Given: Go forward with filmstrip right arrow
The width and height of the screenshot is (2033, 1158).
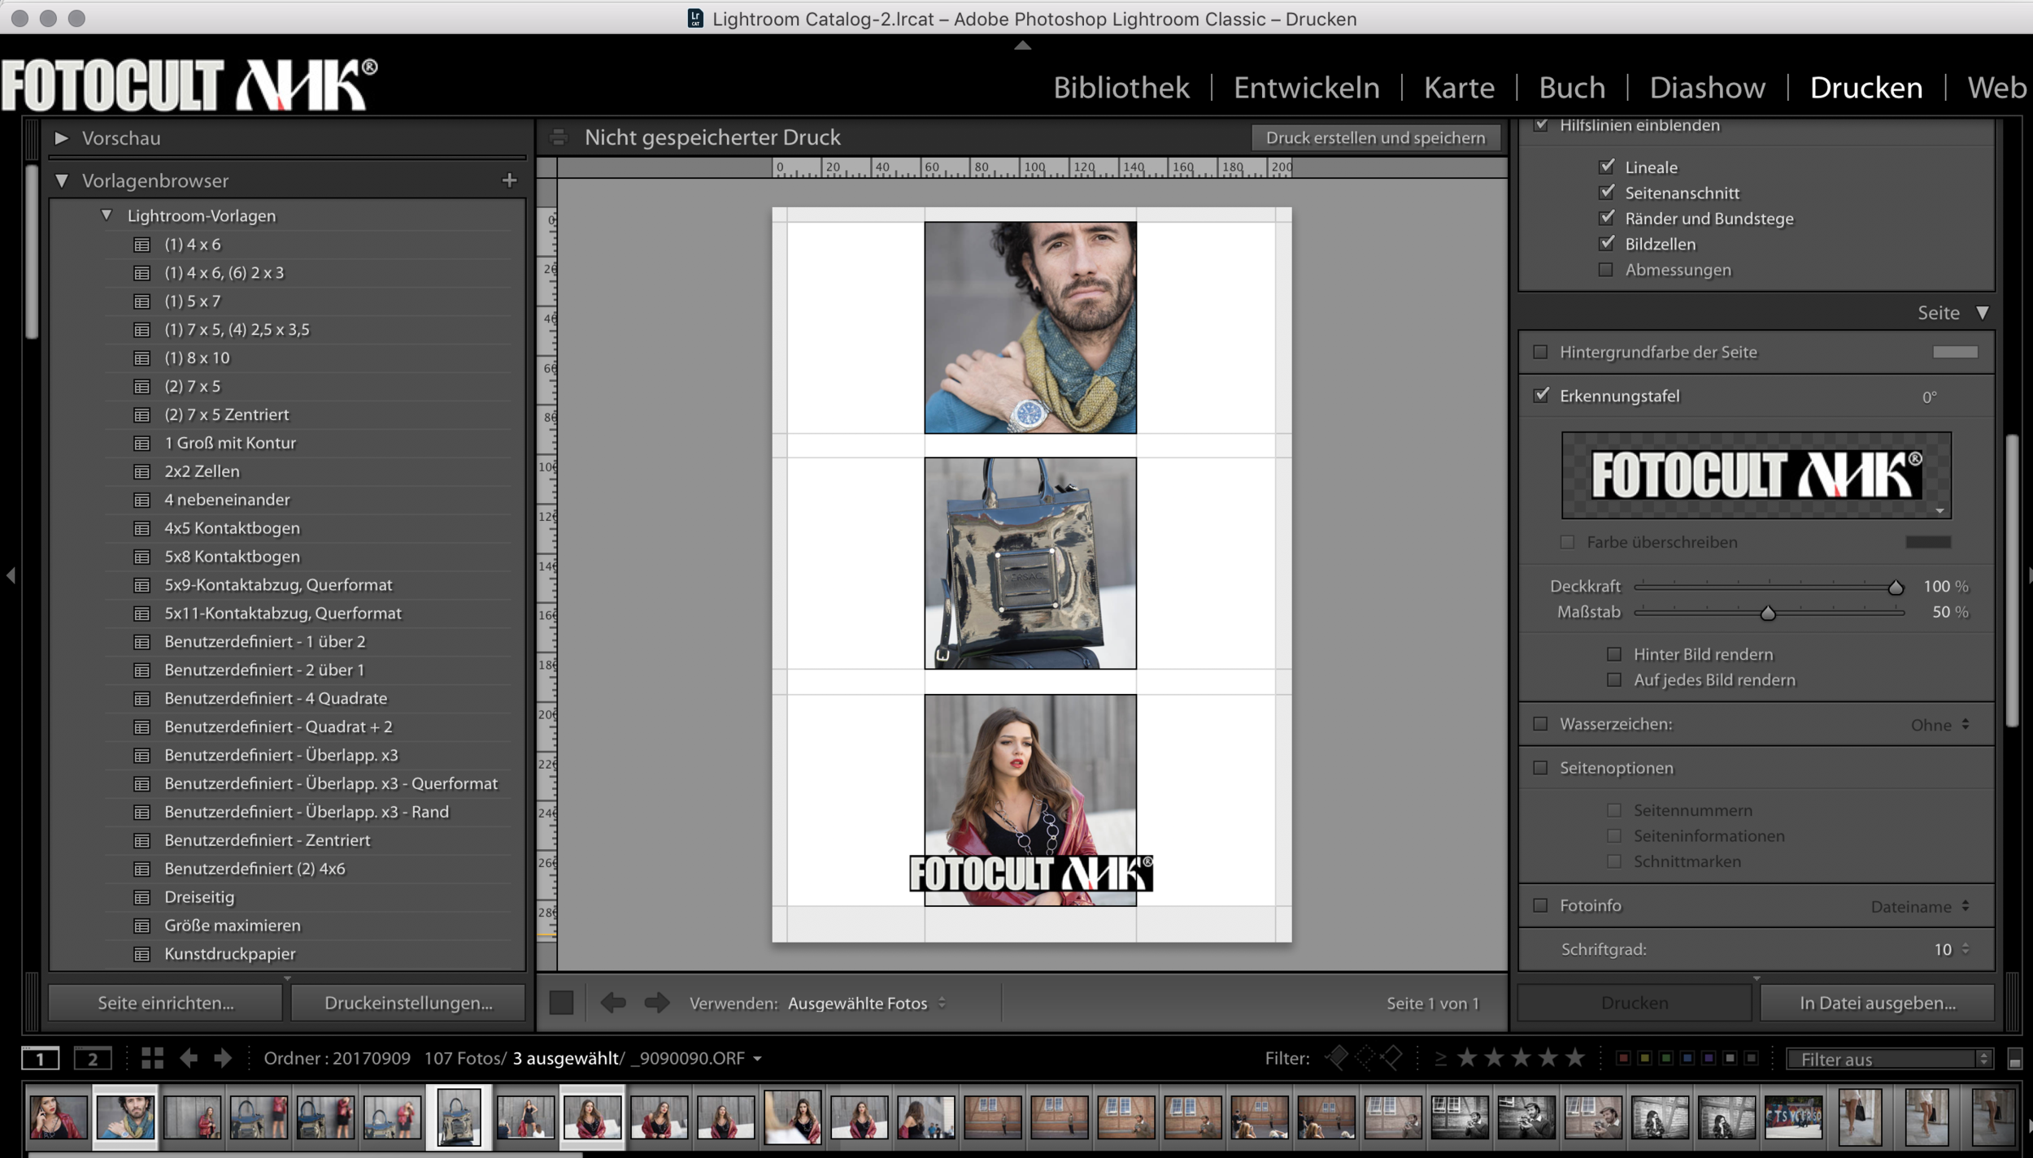Looking at the screenshot, I should (x=223, y=1058).
